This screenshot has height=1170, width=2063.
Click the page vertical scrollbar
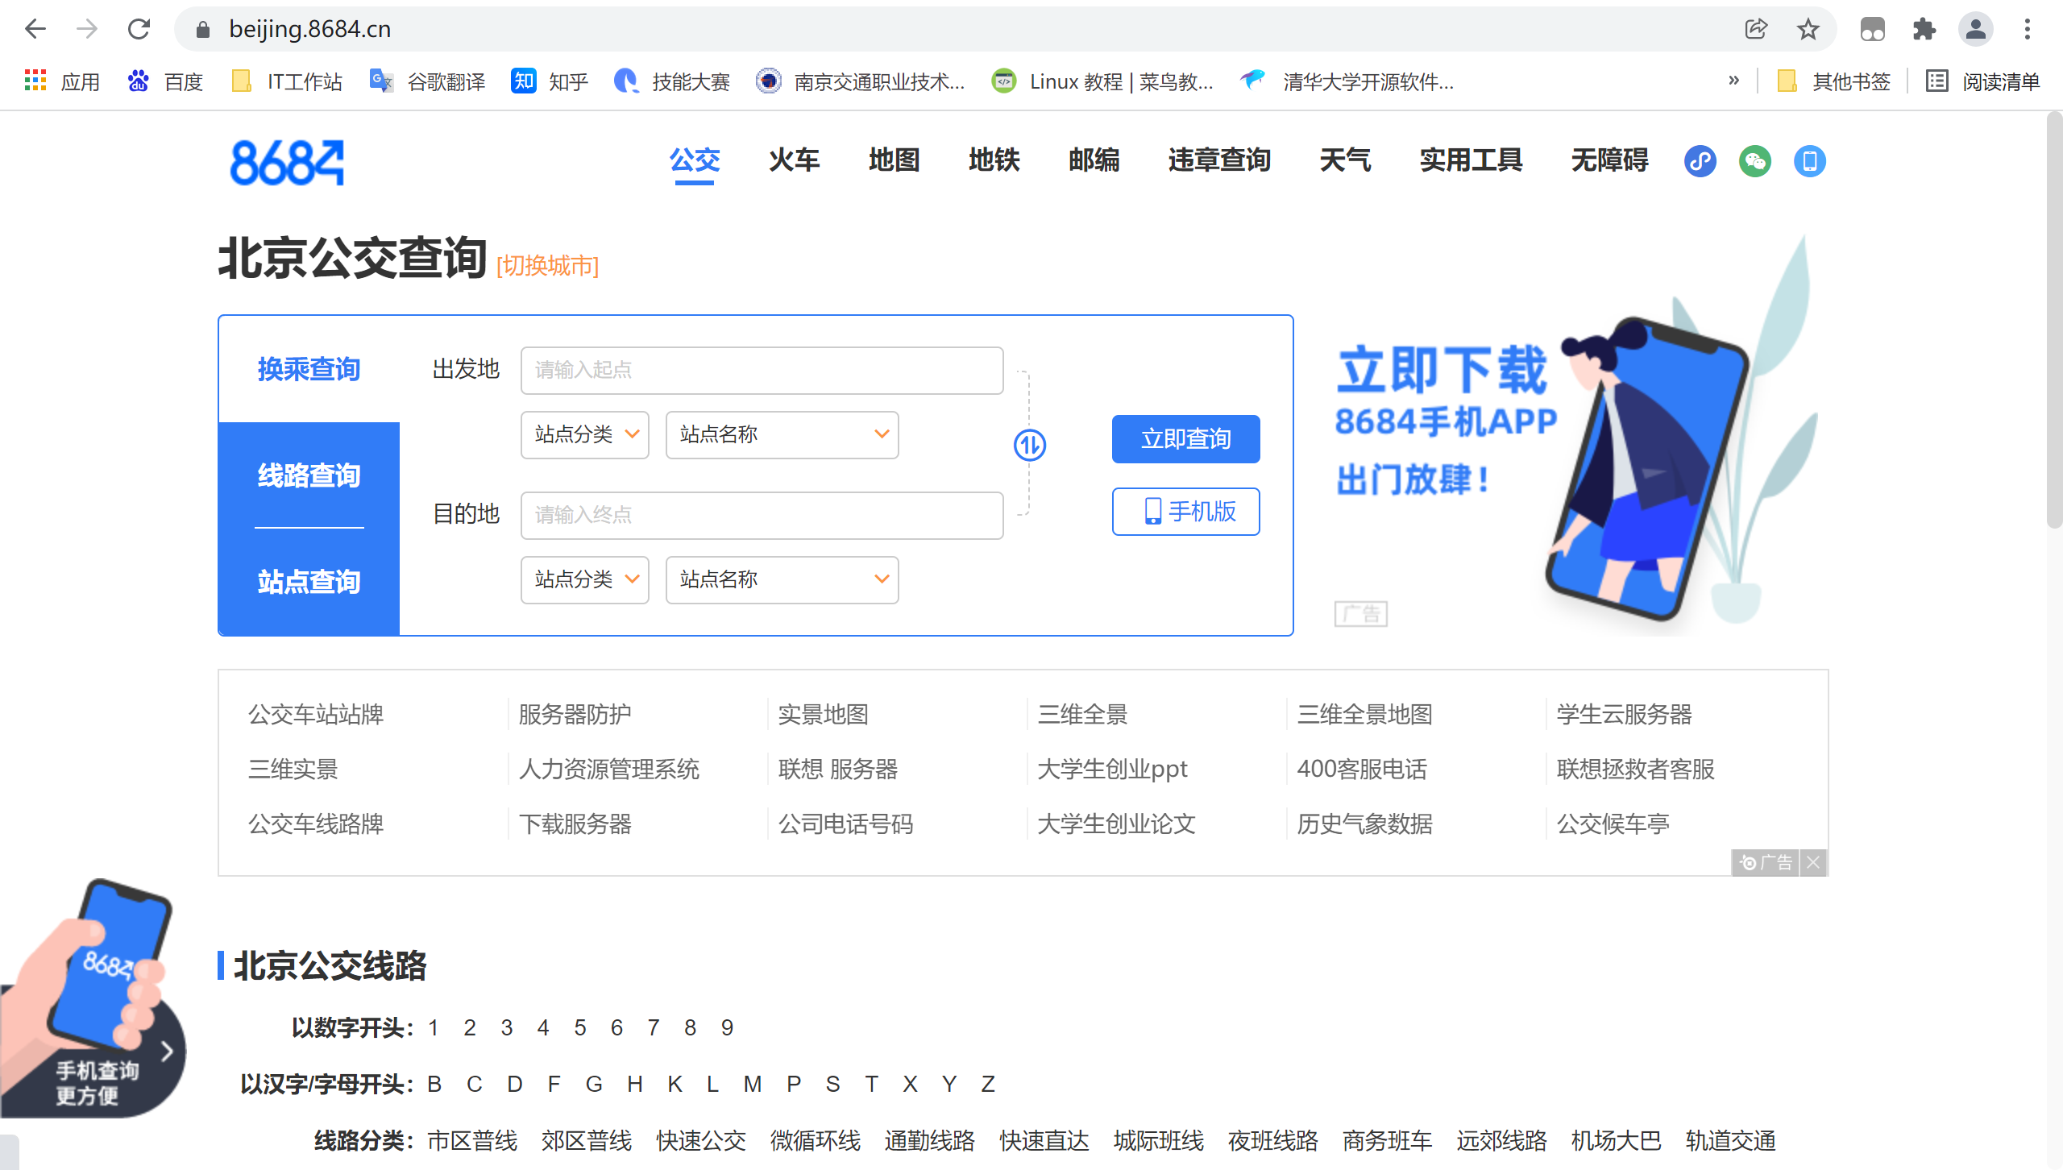pos(2054,322)
